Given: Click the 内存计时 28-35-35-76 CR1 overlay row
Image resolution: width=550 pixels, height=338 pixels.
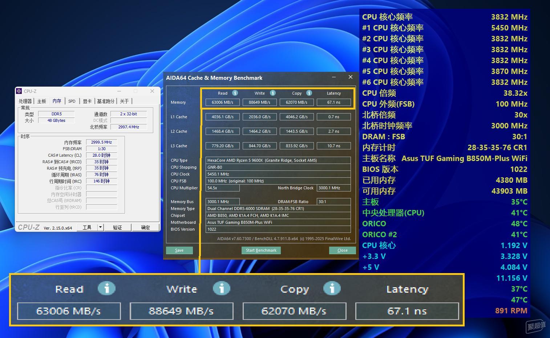Looking at the screenshot, I should pyautogui.click(x=445, y=148).
